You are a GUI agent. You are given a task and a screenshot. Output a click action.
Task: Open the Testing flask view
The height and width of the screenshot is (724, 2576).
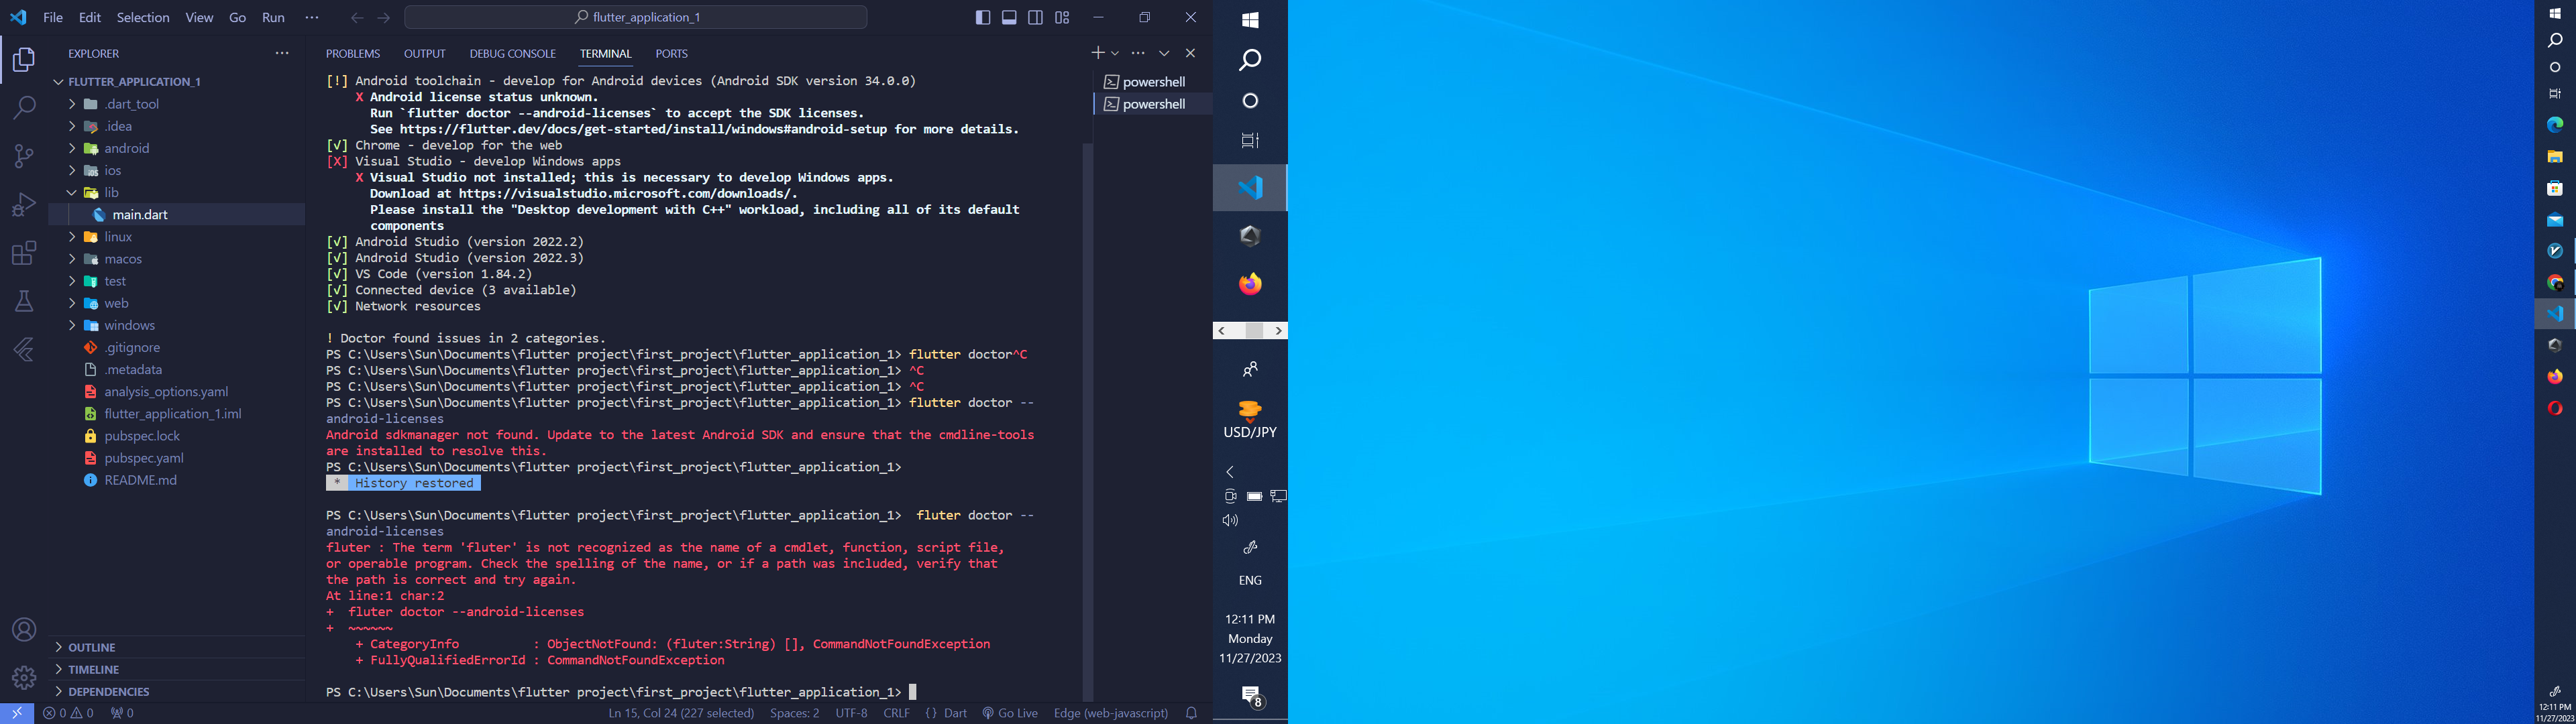[x=24, y=301]
